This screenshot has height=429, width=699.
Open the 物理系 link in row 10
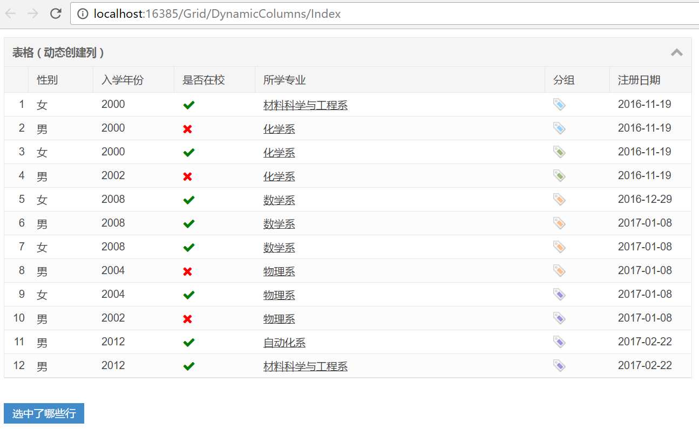[x=279, y=319]
